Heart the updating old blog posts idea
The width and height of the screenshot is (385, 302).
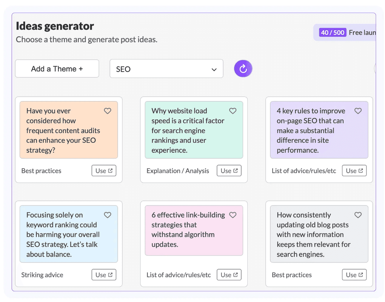[358, 215]
